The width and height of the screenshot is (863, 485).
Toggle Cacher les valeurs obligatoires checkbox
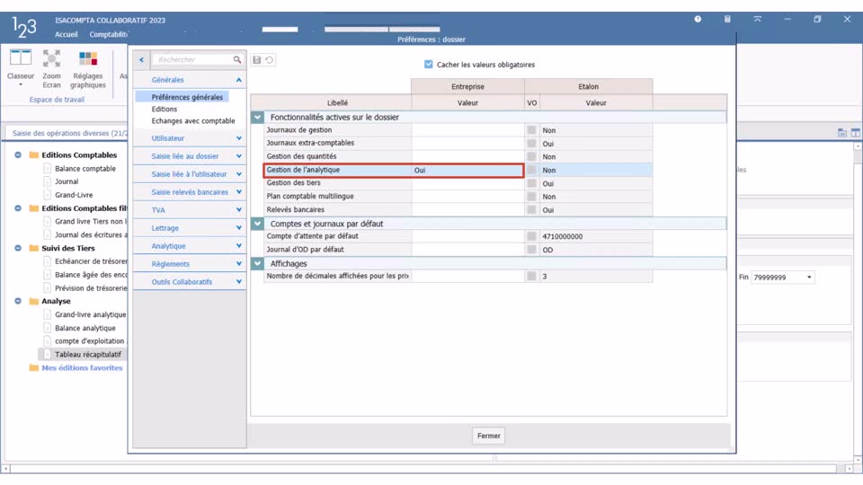pyautogui.click(x=428, y=65)
